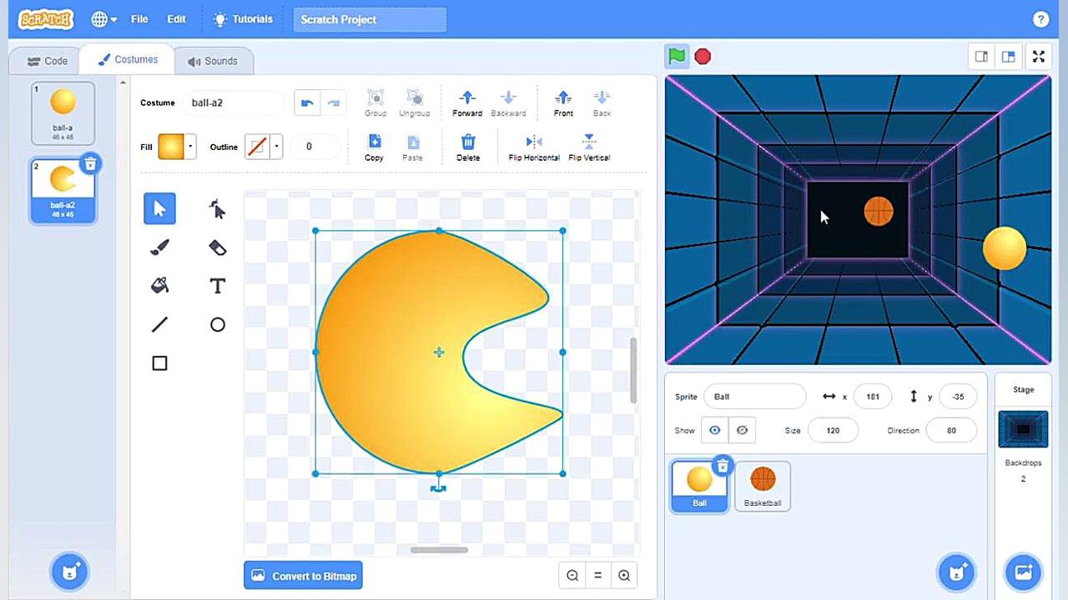
Task: Select the Rectangle tool
Action: [x=159, y=363]
